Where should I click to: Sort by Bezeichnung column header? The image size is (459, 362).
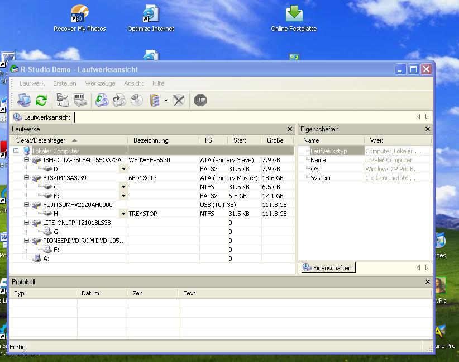point(164,140)
